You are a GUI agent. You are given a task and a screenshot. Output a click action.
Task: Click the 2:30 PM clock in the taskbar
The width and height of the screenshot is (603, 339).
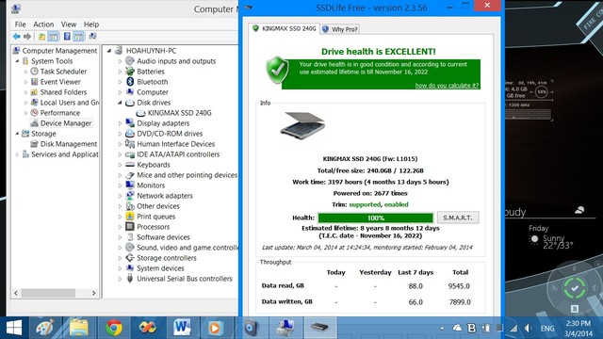(578, 324)
